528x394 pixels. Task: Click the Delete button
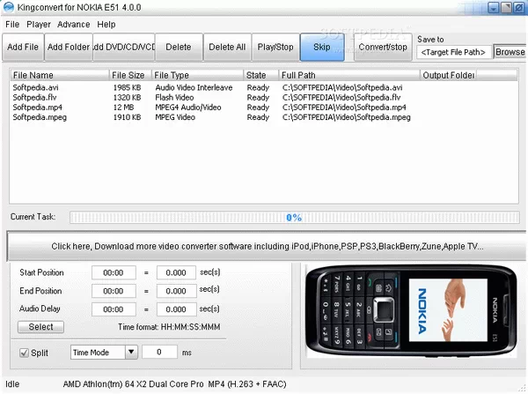pyautogui.click(x=179, y=47)
